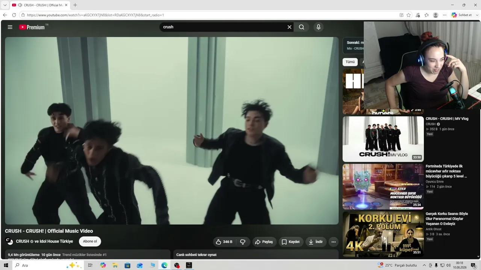This screenshot has width=481, height=270.
Task: Close the CRUSH YouTube browser tab
Action: [66, 5]
